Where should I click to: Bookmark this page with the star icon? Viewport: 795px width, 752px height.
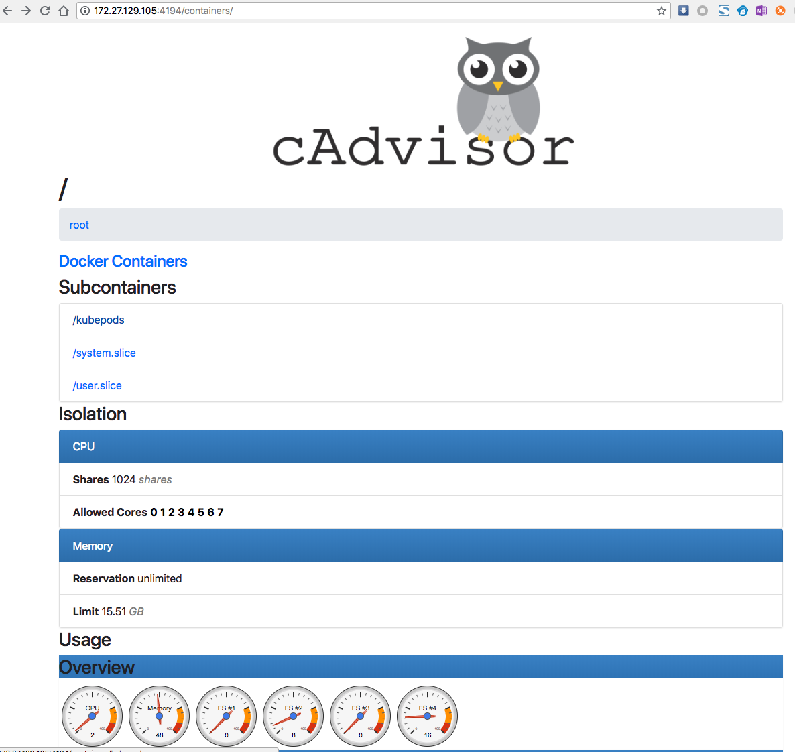tap(661, 11)
